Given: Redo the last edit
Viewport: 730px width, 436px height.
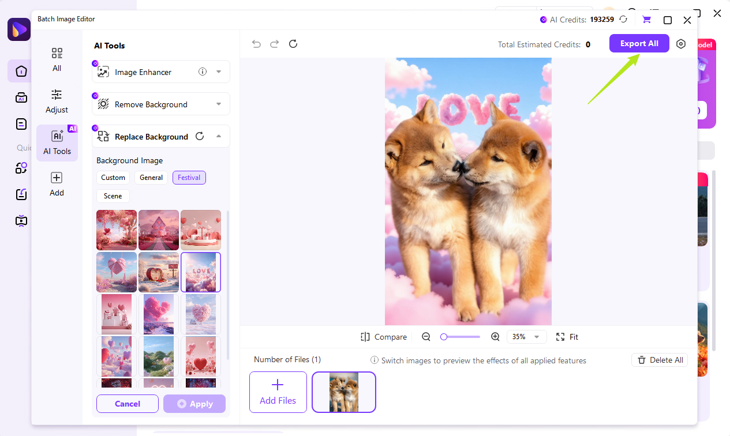Looking at the screenshot, I should click(275, 44).
